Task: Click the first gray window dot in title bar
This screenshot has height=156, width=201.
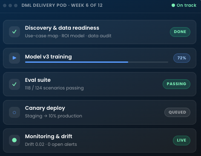Action: coord(5,6)
